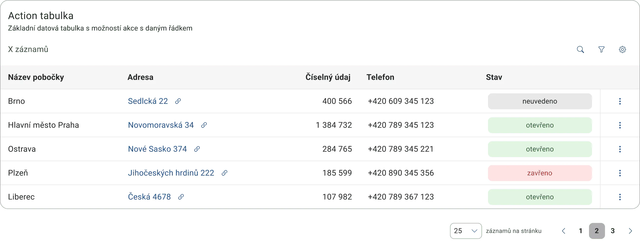Open row actions menu for Plzeň
Image resolution: width=640 pixels, height=245 pixels.
pos(620,173)
